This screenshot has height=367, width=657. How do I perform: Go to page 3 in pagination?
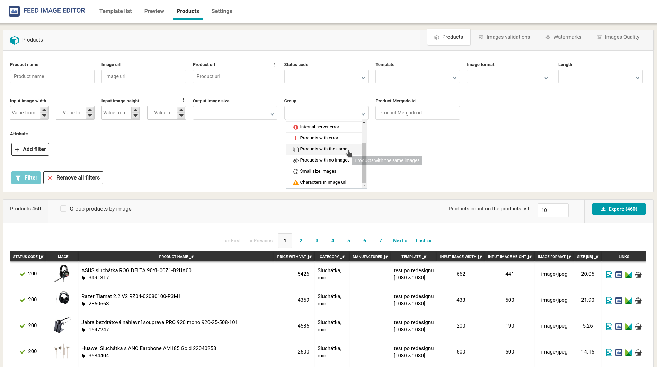(317, 241)
